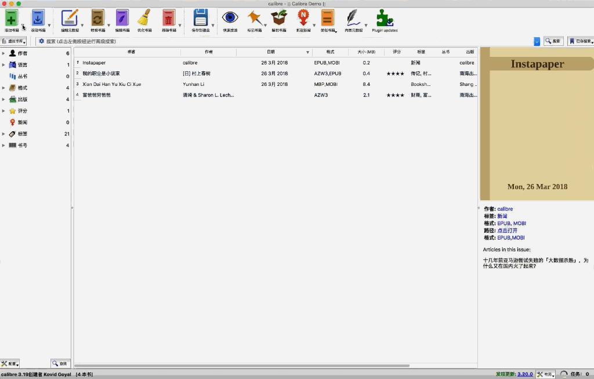Click the 布局 layout button in status bar
Screen dimensions: 594x379
click(545, 374)
